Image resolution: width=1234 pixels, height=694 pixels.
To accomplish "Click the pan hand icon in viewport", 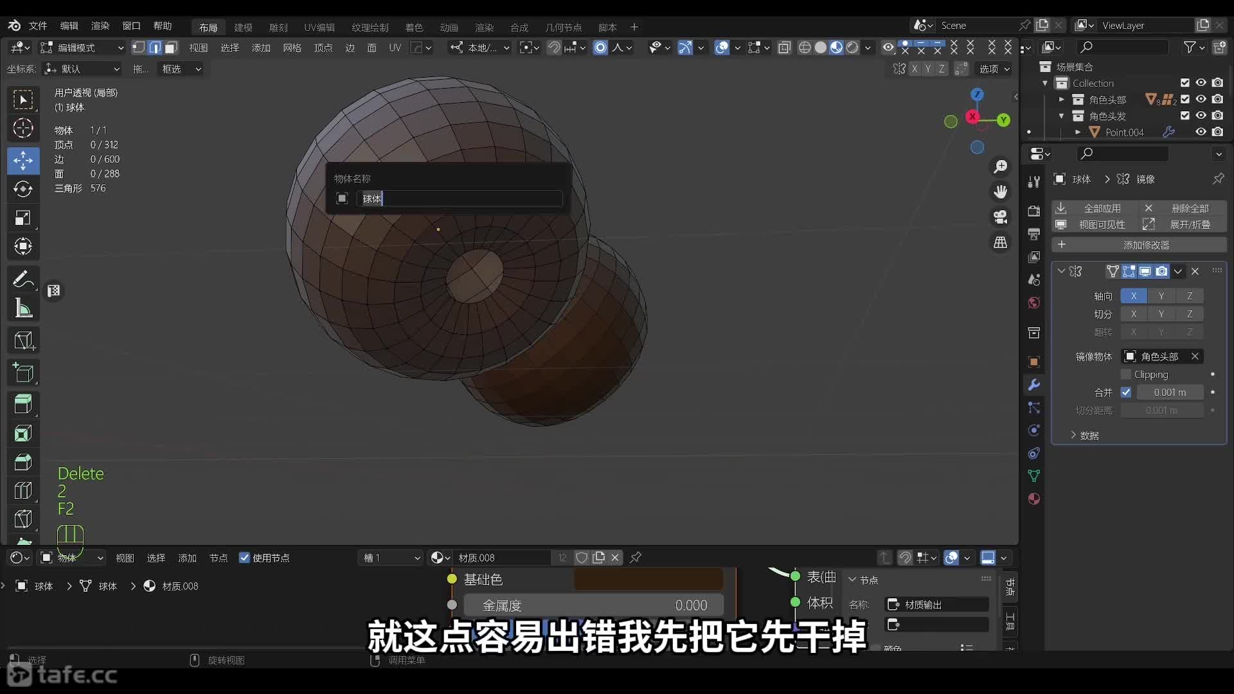I will [1000, 192].
